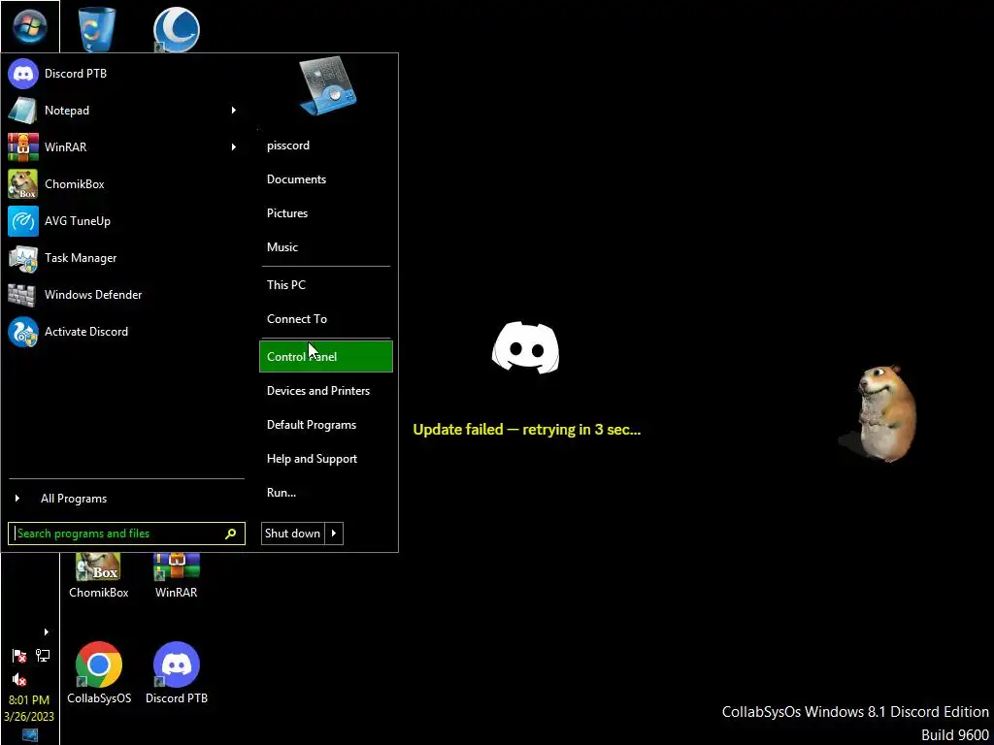The height and width of the screenshot is (745, 994).
Task: Click the Task Manager label in Start menu
Action: click(81, 258)
